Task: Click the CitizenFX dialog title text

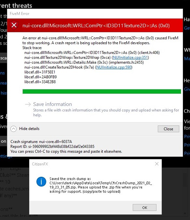Action: pos(40,164)
